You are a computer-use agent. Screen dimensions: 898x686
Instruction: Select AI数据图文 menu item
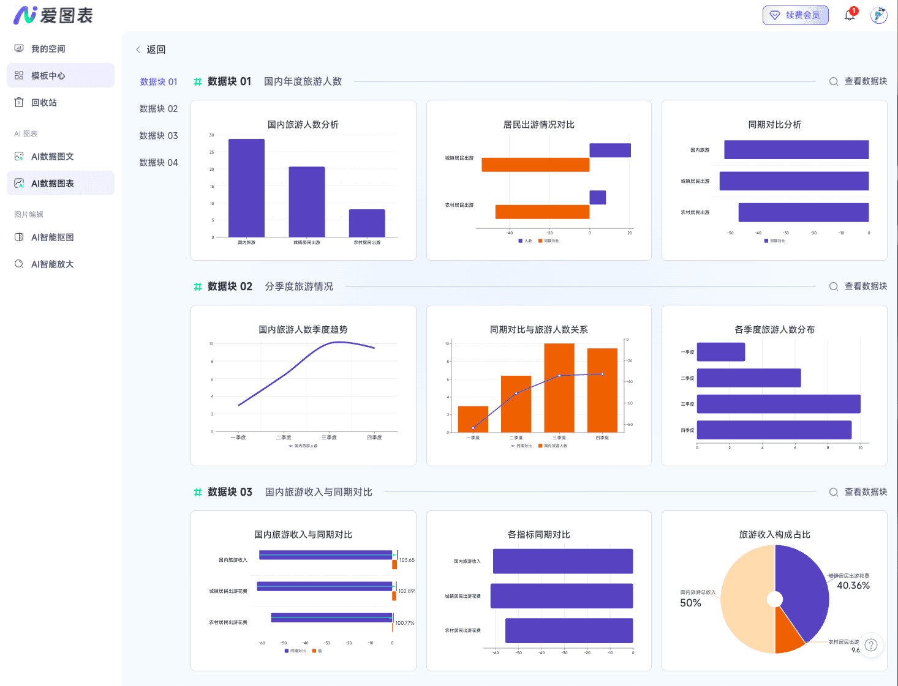(61, 156)
